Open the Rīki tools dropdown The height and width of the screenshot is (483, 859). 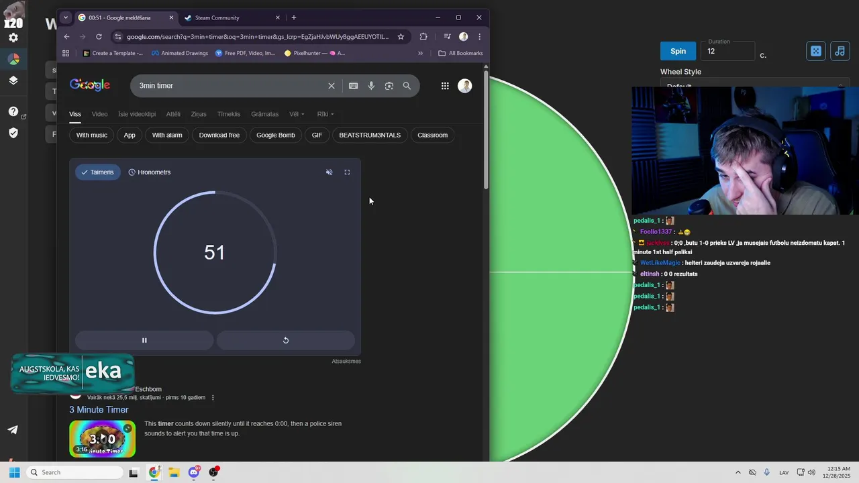[325, 114]
